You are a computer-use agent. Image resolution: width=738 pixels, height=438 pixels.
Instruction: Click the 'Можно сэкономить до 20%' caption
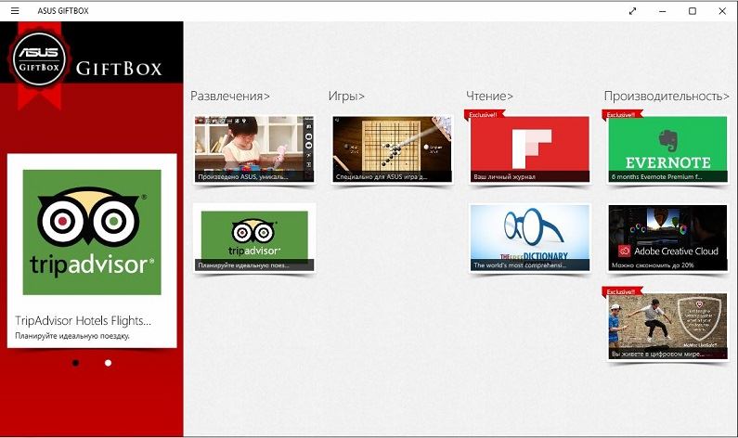pyautogui.click(x=653, y=265)
